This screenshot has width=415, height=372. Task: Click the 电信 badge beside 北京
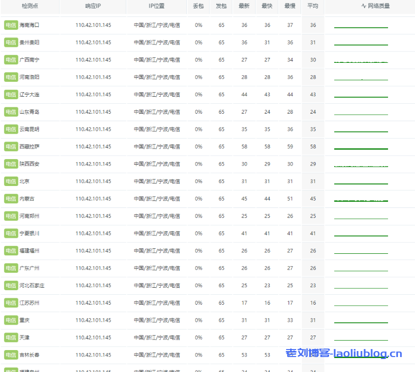[11, 182]
